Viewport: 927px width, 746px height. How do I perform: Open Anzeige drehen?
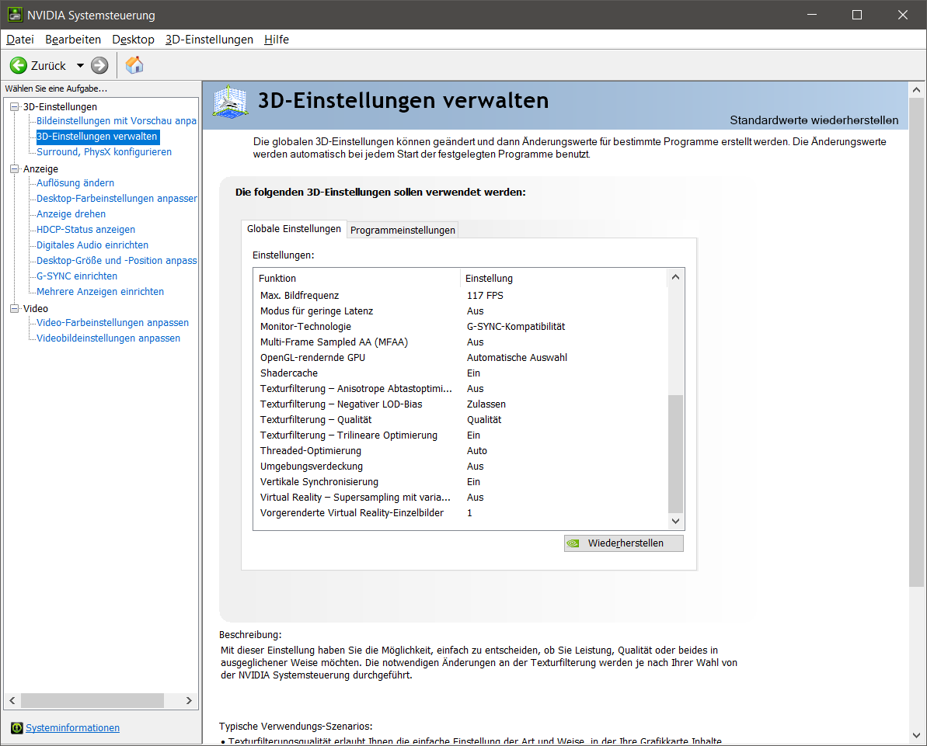tap(71, 213)
